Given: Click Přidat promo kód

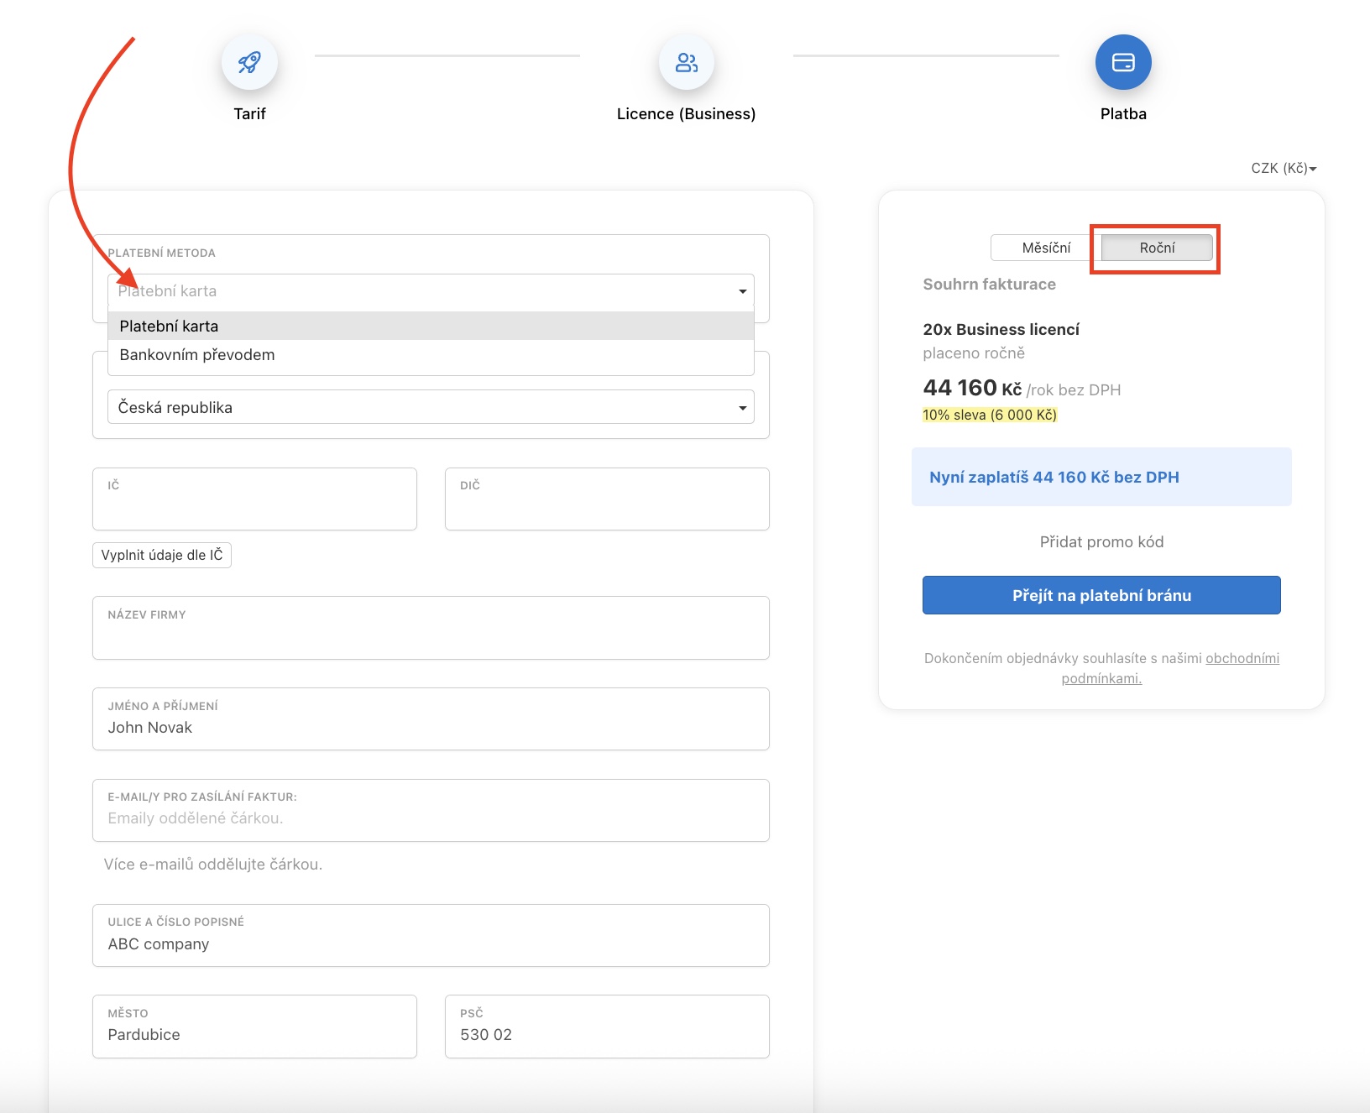Looking at the screenshot, I should coord(1101,542).
